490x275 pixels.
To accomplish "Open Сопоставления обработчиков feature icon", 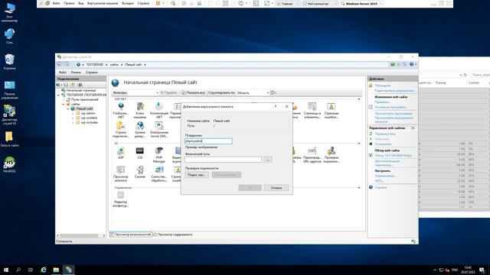I will pyautogui.click(x=159, y=174).
